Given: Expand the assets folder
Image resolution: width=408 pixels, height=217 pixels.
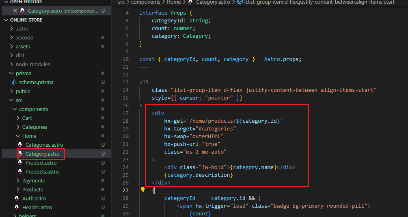Looking at the screenshot, I should pos(11,46).
